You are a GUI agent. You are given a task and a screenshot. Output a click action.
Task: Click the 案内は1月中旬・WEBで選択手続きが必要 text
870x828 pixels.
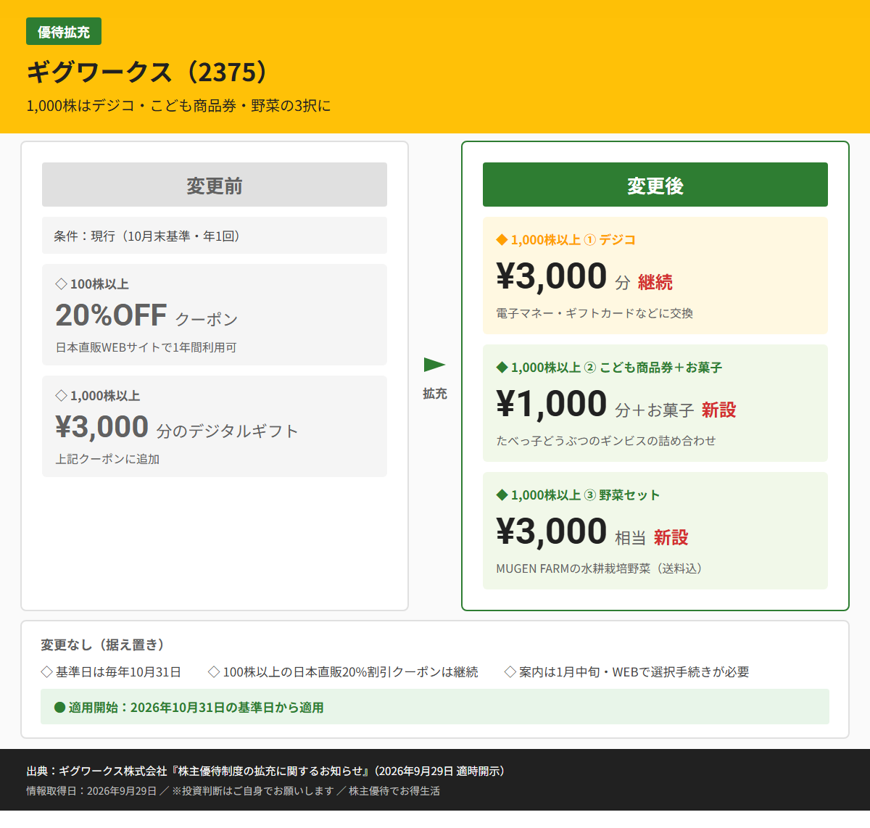(x=634, y=672)
